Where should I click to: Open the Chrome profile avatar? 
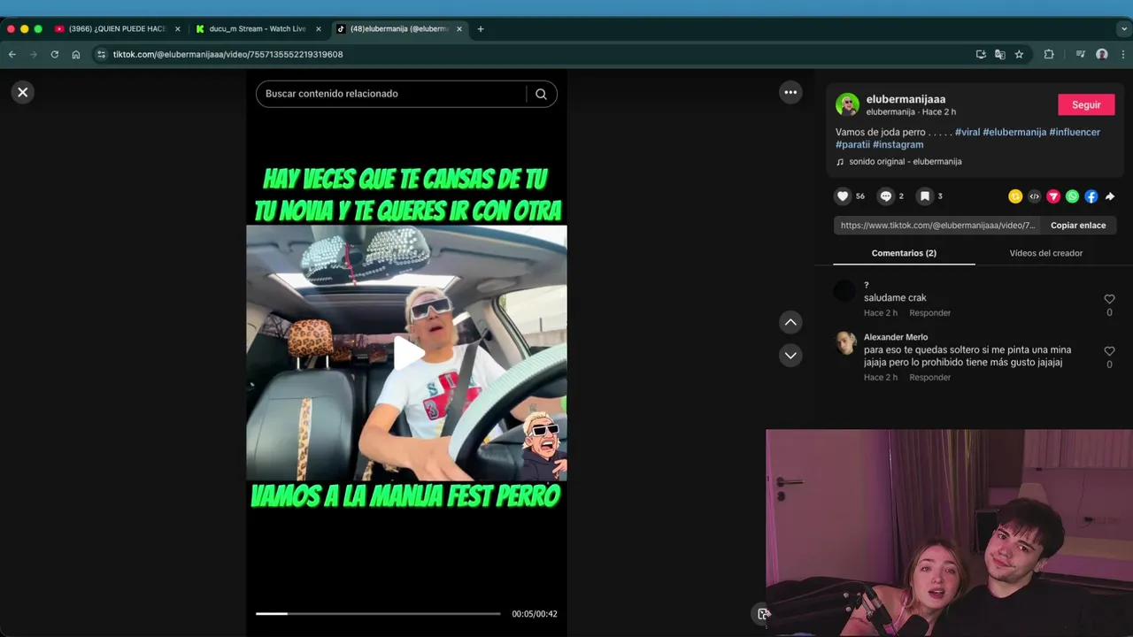click(1102, 54)
